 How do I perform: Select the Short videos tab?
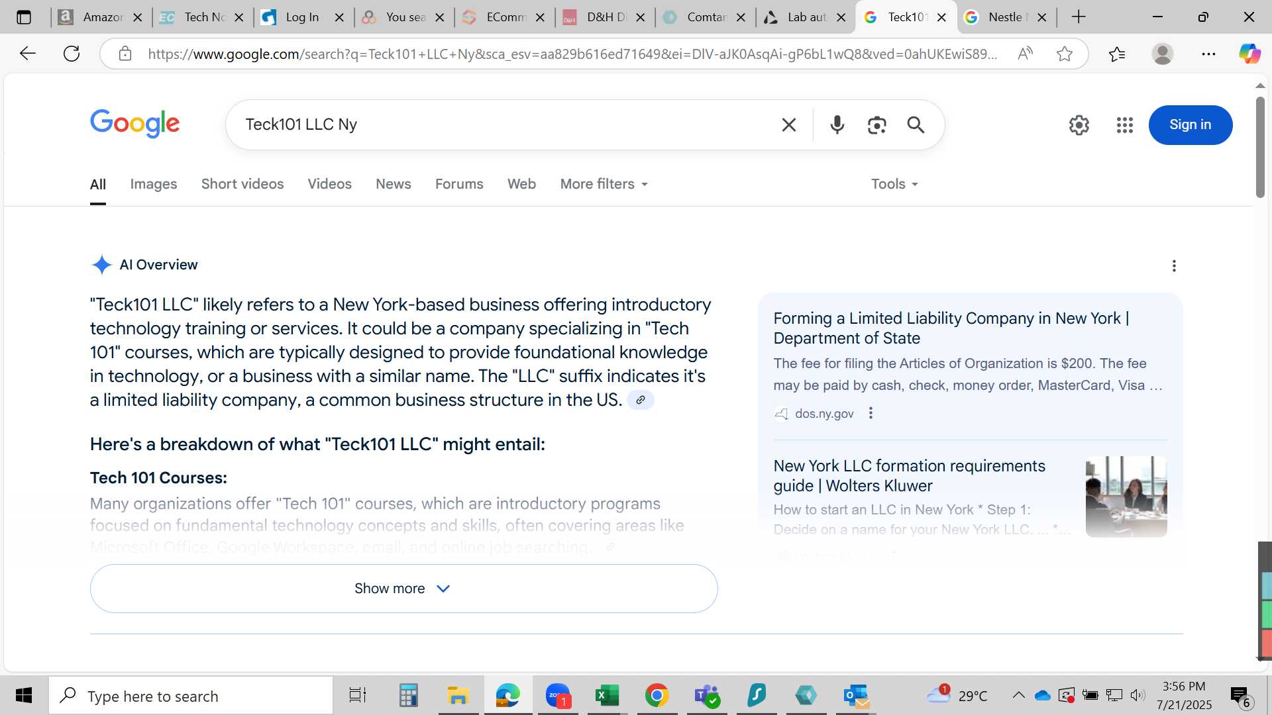click(x=242, y=184)
